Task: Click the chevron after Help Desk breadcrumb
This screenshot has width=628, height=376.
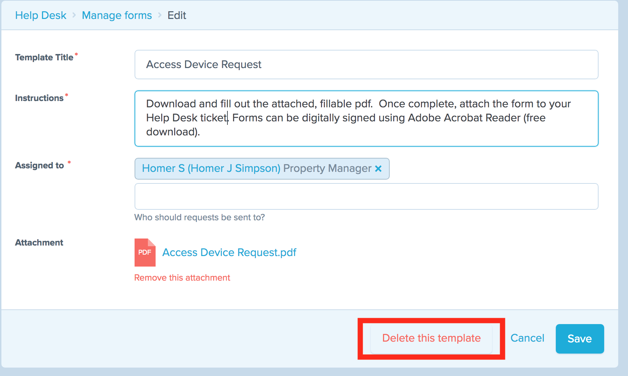Action: (74, 15)
